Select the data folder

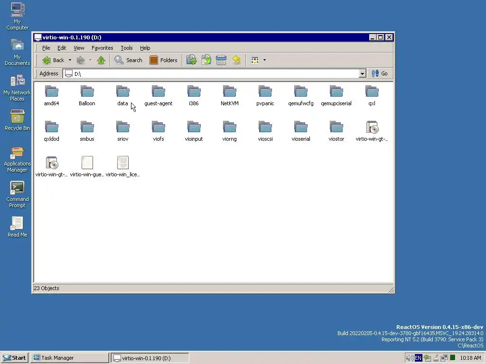pos(123,96)
